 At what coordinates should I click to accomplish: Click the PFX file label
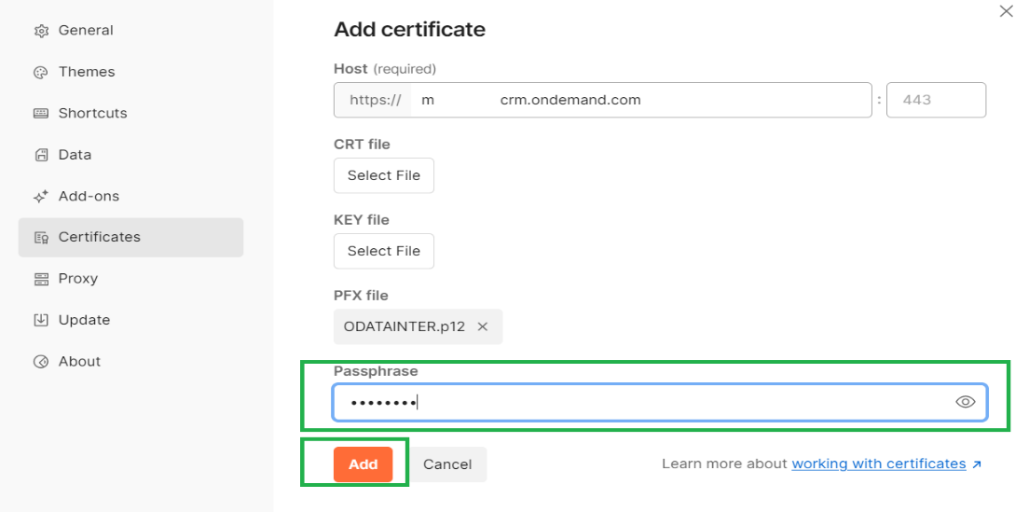[x=361, y=296]
